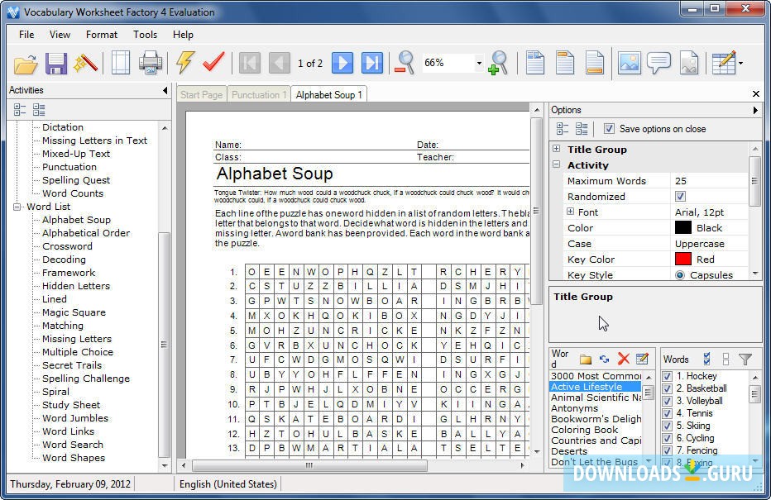
Task: Select Crossword activity
Action: pyautogui.click(x=67, y=246)
